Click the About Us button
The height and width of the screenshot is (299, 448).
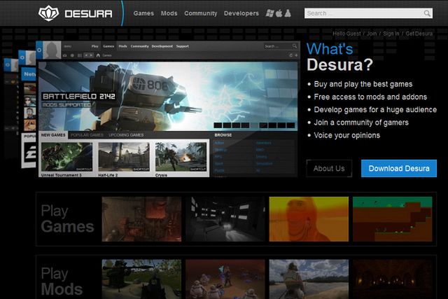coord(329,168)
